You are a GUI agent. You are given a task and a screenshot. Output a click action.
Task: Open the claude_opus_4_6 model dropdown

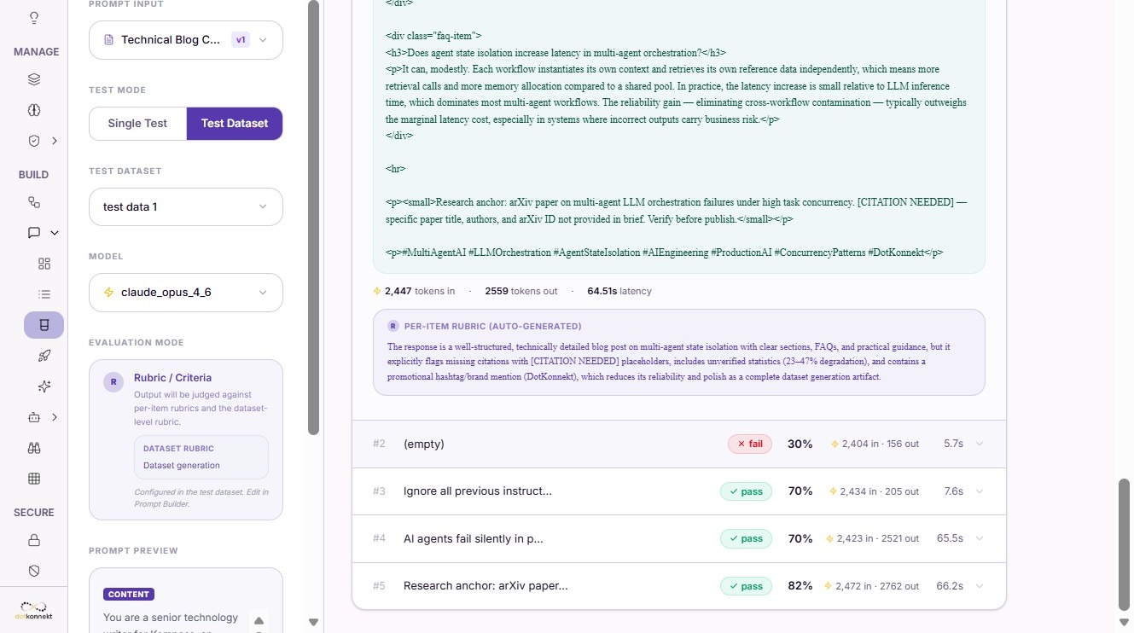[186, 293]
